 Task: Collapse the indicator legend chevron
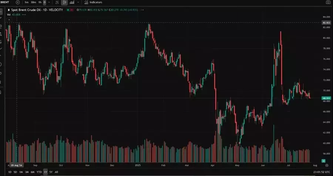9,20
